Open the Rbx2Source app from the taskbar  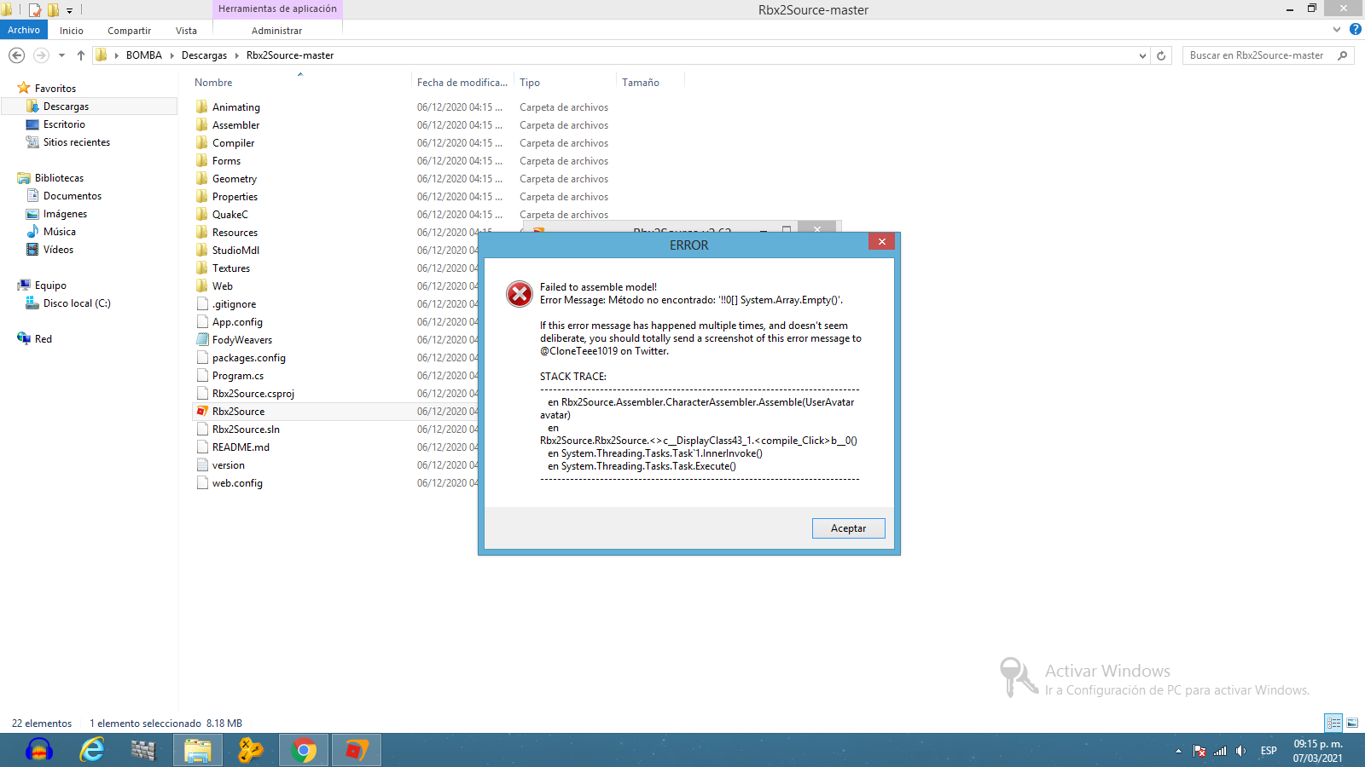356,750
